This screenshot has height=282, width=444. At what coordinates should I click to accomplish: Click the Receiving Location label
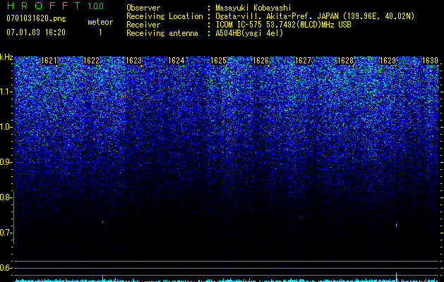coord(164,16)
